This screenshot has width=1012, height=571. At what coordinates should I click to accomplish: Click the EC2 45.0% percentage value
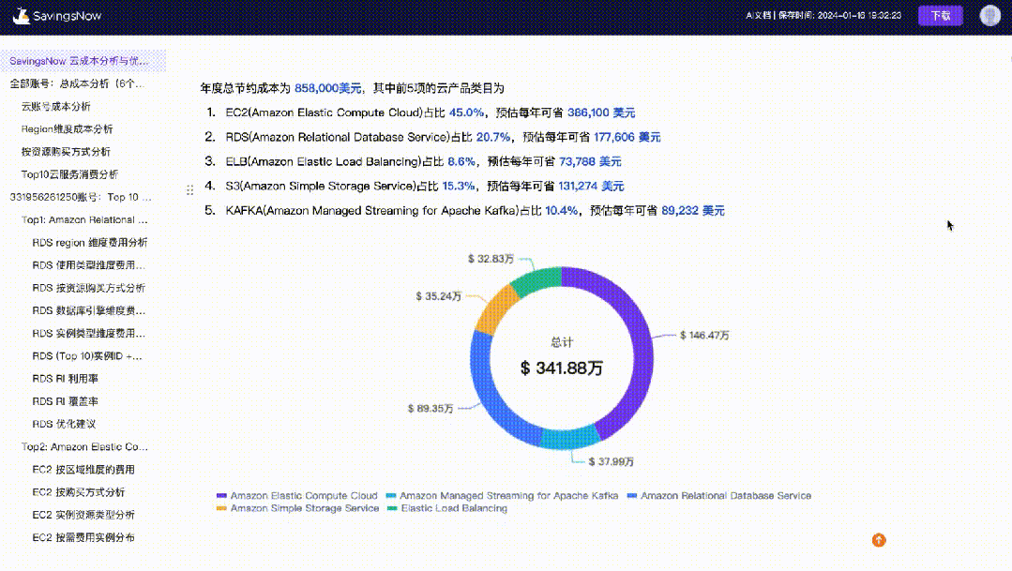point(466,113)
